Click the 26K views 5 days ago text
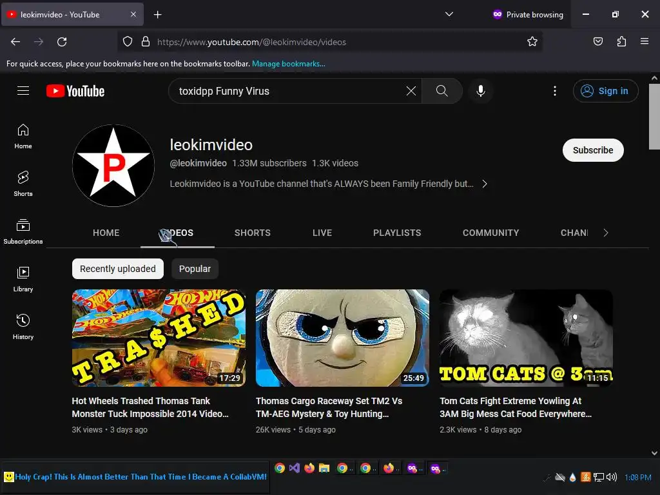The image size is (660, 495). [295, 430]
